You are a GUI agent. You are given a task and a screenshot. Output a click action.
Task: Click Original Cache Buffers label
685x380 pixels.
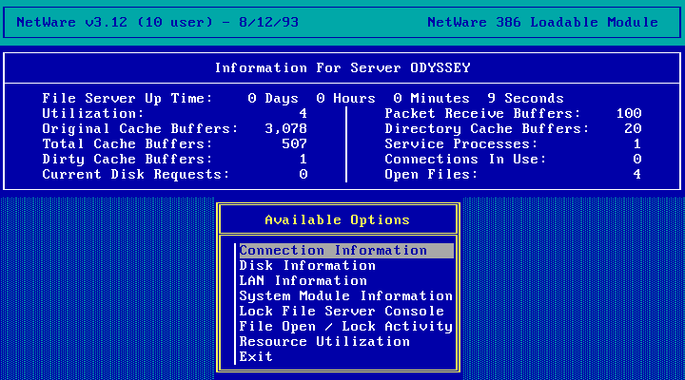140,128
